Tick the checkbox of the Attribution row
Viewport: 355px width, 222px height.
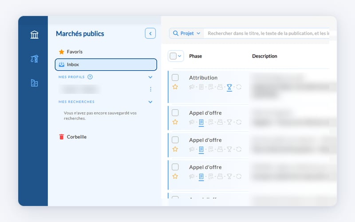(175, 77)
